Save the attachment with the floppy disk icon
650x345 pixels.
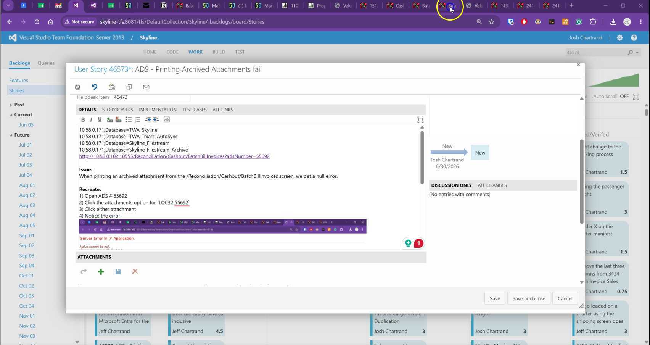click(x=118, y=272)
